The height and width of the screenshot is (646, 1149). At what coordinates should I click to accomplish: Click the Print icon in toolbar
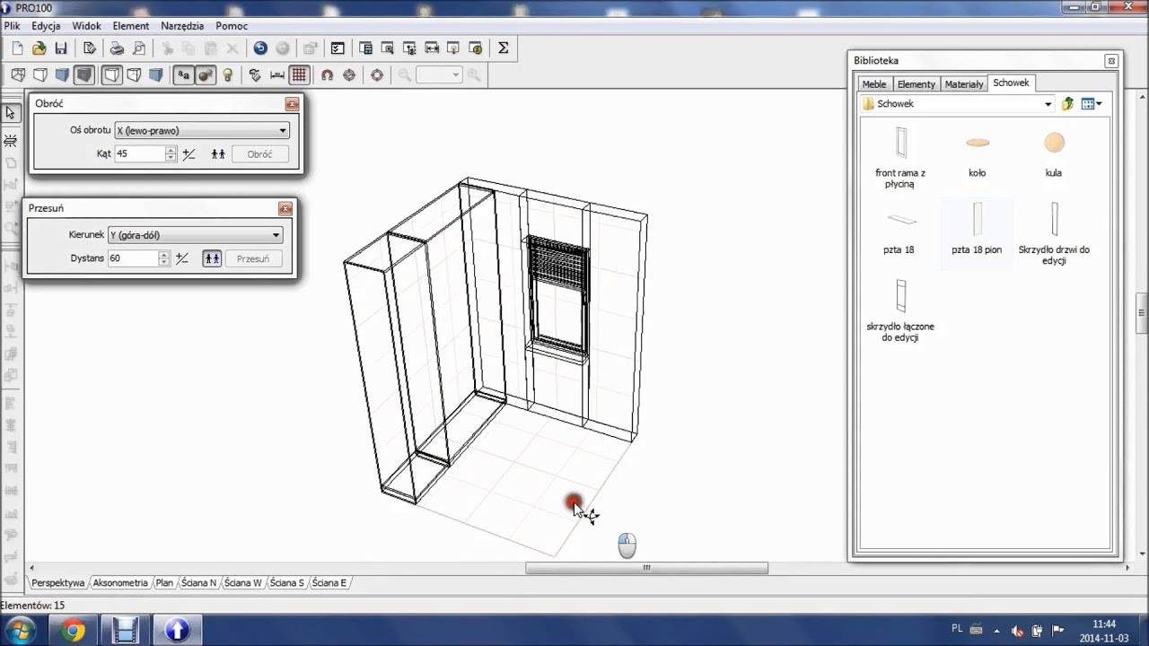coord(117,48)
